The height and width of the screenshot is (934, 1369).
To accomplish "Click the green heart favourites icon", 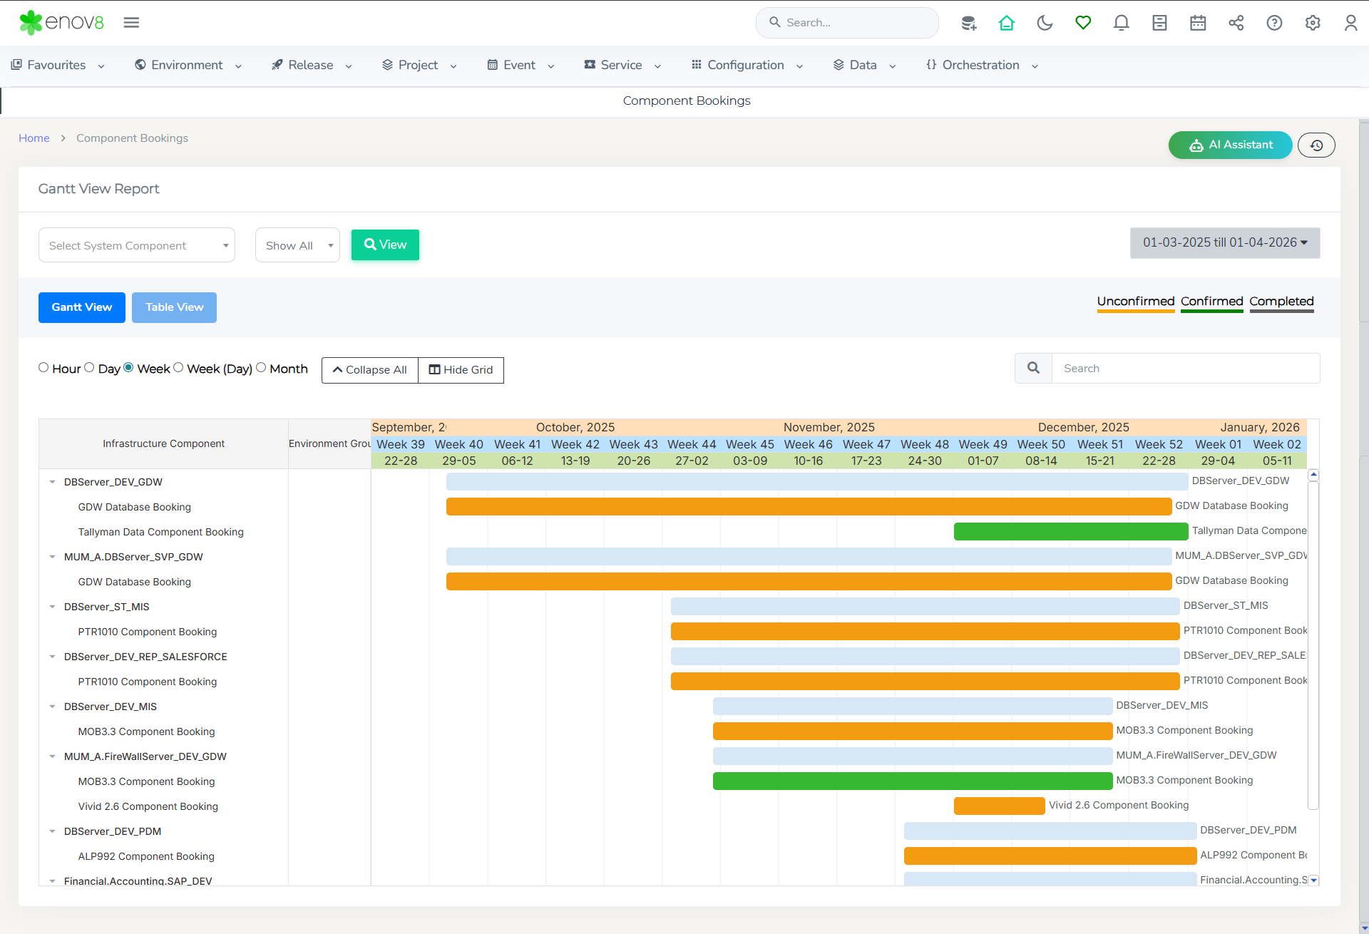I will (x=1083, y=23).
